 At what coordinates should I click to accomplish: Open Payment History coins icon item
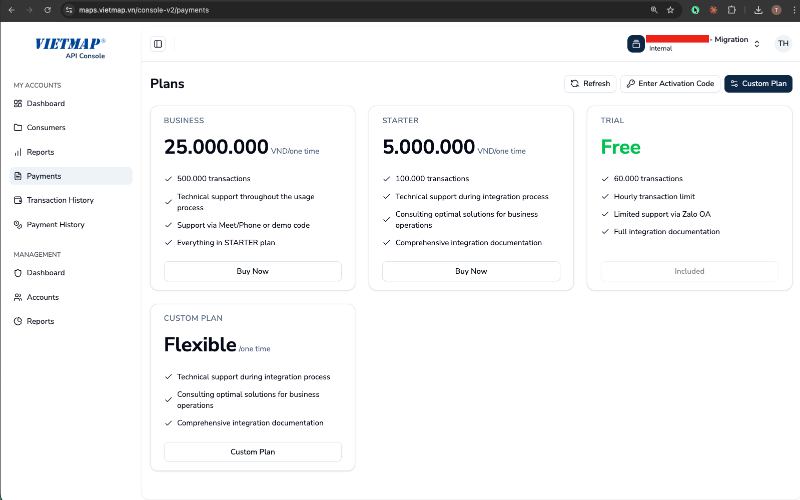[56, 225]
